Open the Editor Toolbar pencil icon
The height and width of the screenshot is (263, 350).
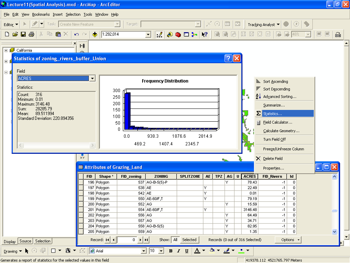pyautogui.click(x=159, y=34)
